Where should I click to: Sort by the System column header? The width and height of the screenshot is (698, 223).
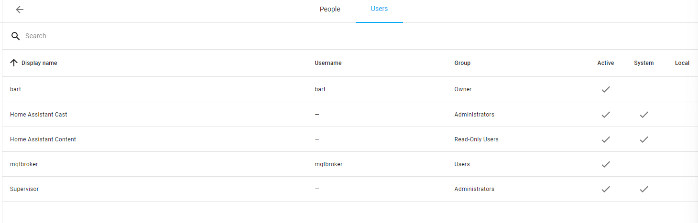pyautogui.click(x=643, y=63)
